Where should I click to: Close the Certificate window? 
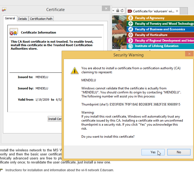click(x=106, y=9)
